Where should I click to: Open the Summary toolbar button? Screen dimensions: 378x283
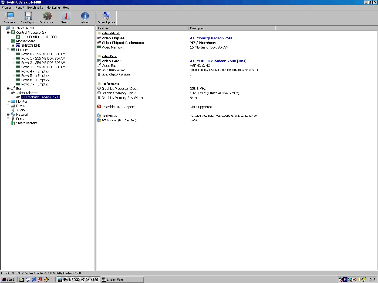coord(9,18)
